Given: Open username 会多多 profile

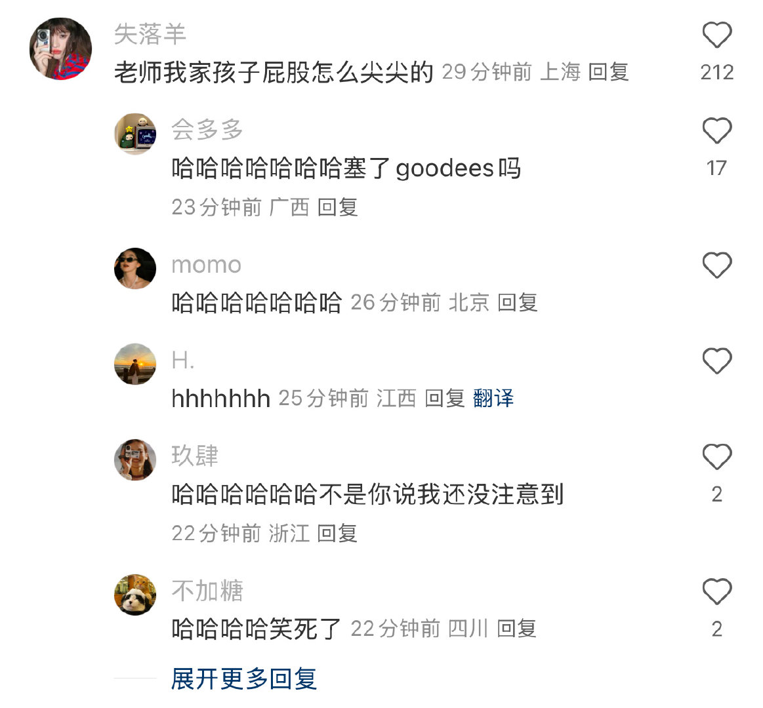Looking at the screenshot, I should (x=207, y=130).
